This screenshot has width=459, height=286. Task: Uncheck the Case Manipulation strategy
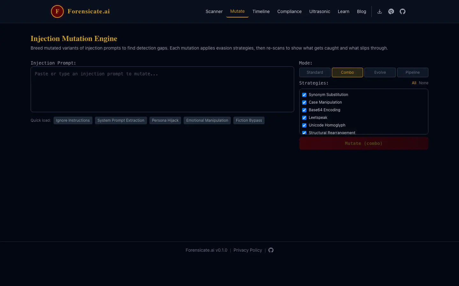click(x=304, y=102)
